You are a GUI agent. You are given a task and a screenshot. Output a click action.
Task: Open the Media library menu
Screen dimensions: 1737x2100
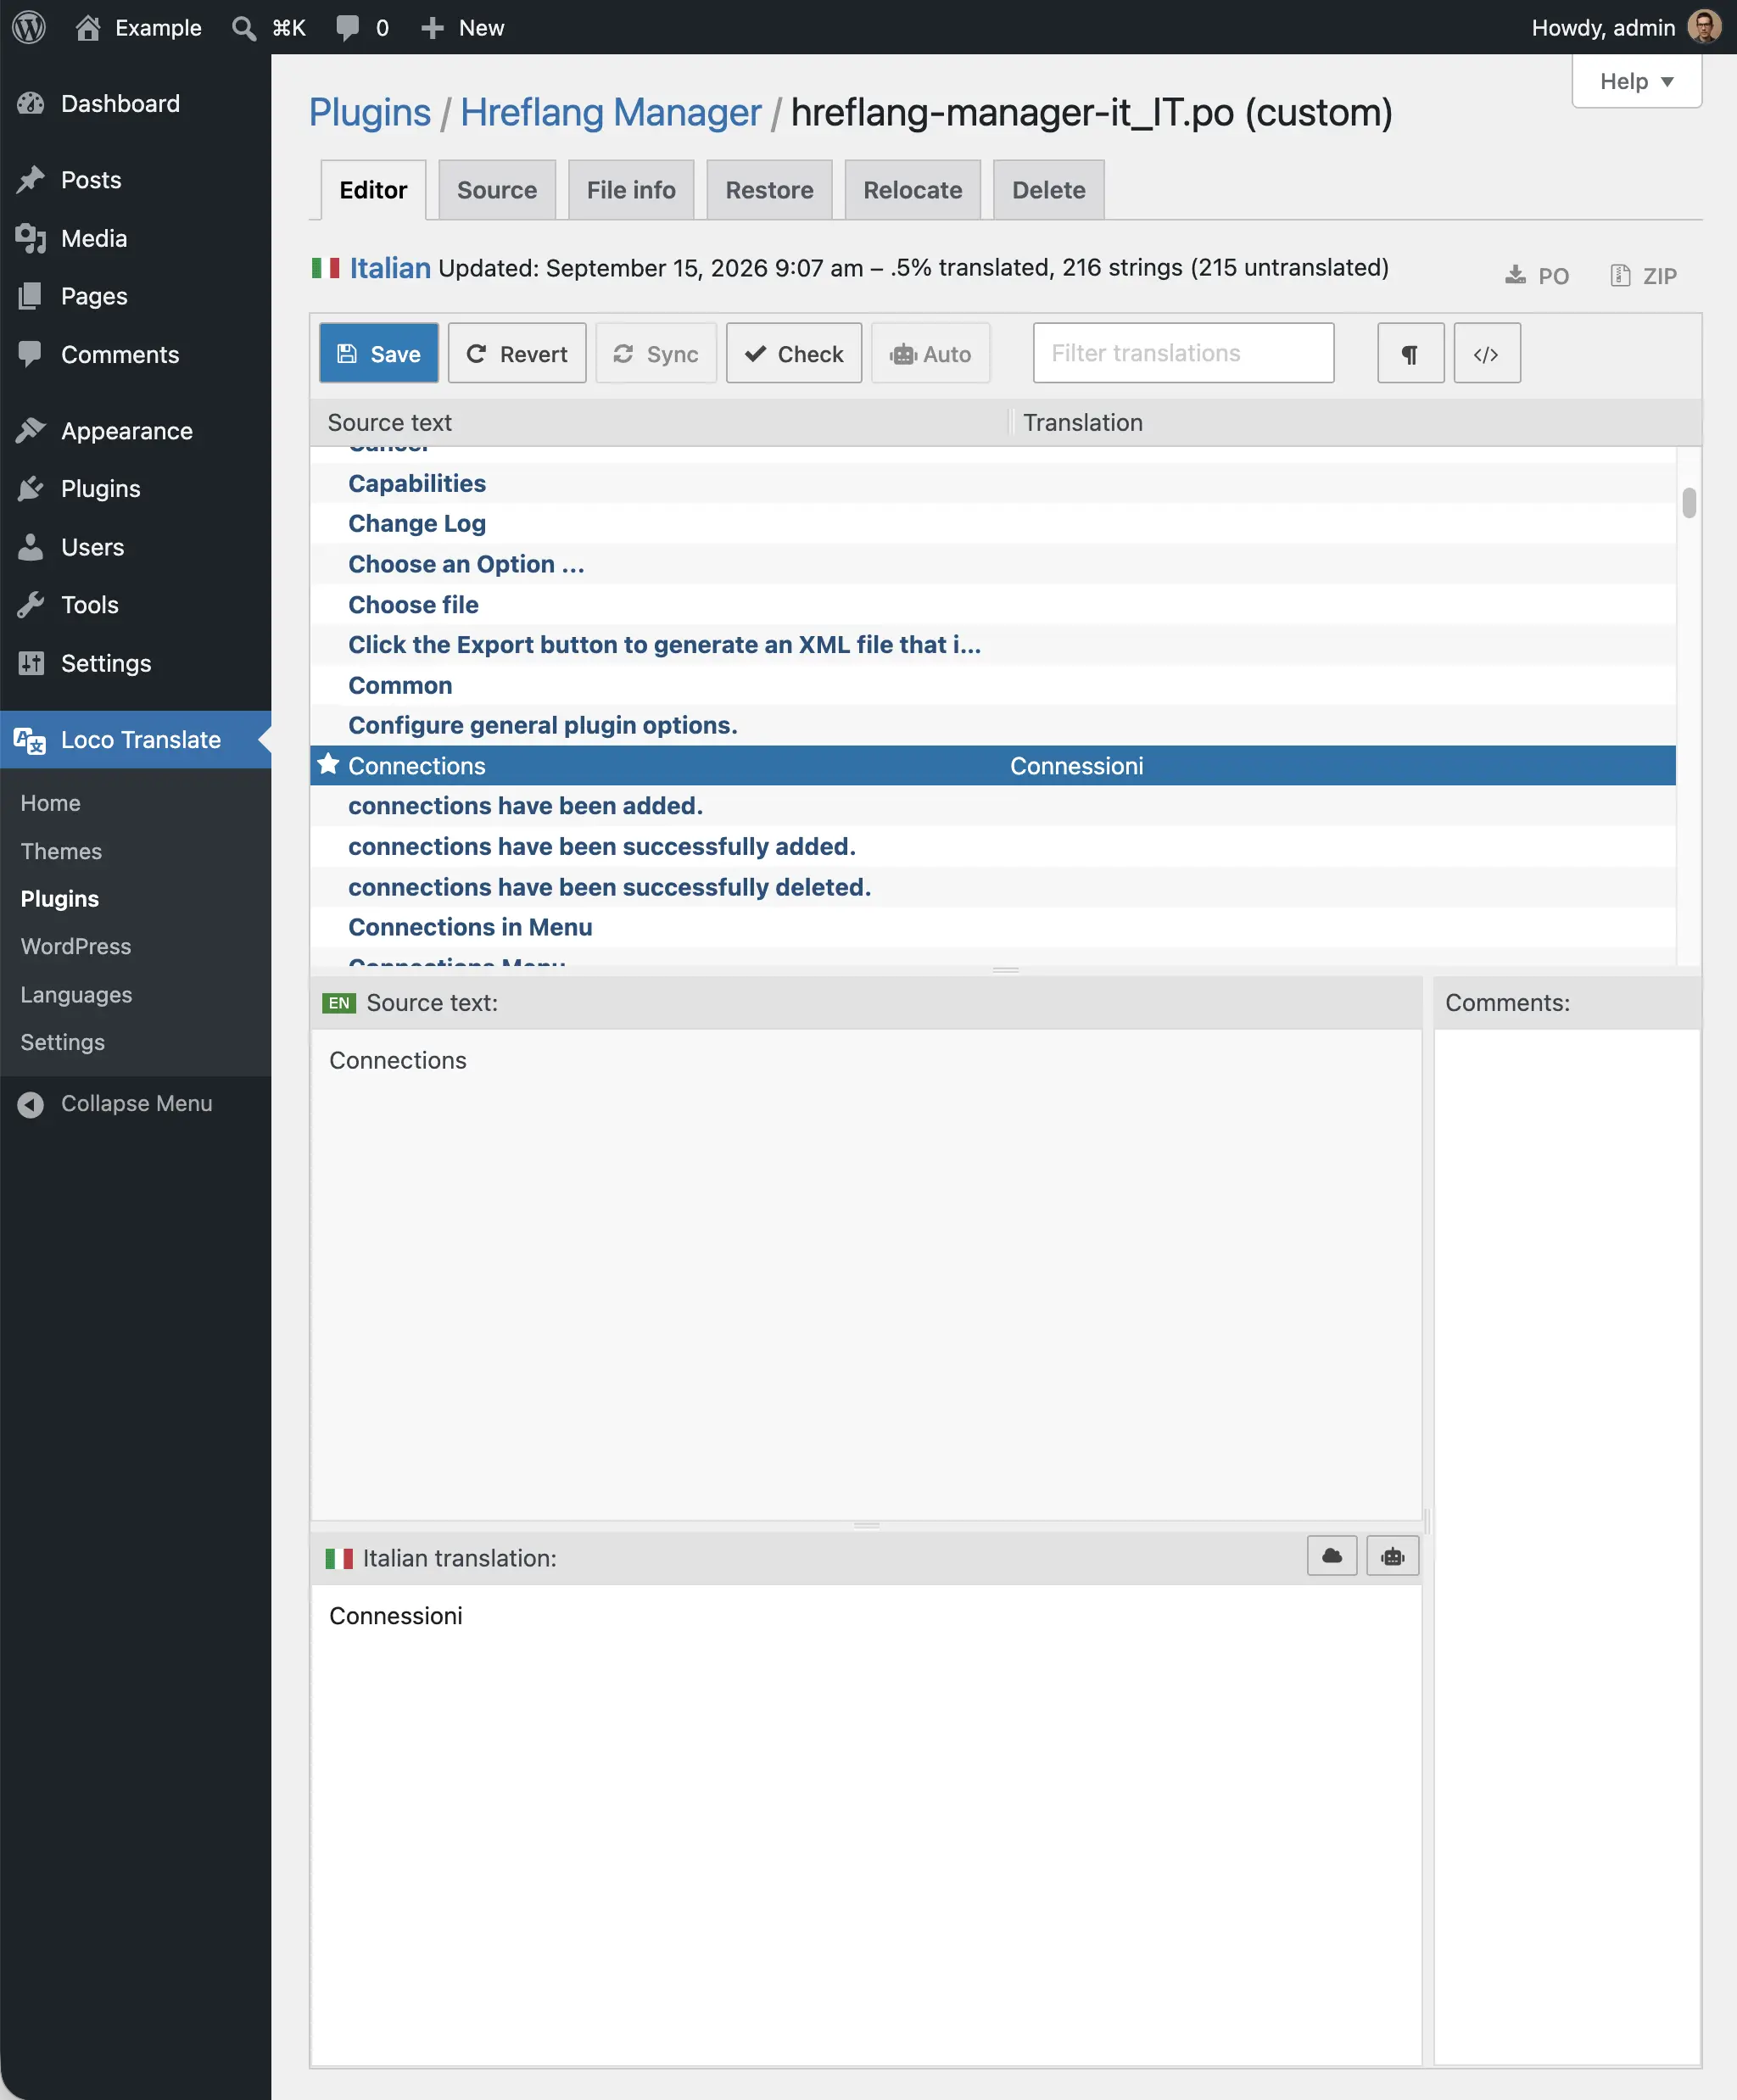(136, 238)
